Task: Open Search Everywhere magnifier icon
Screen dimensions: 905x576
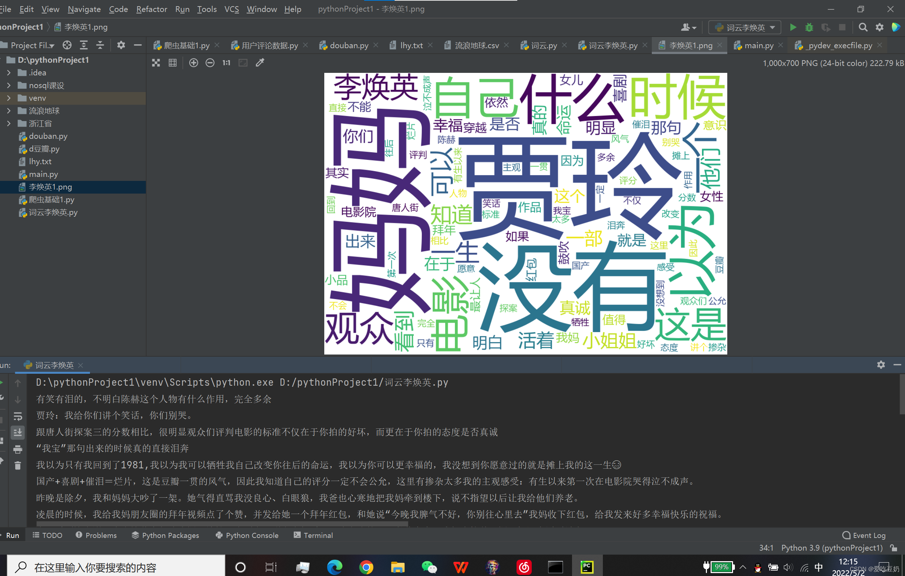Action: (863, 28)
